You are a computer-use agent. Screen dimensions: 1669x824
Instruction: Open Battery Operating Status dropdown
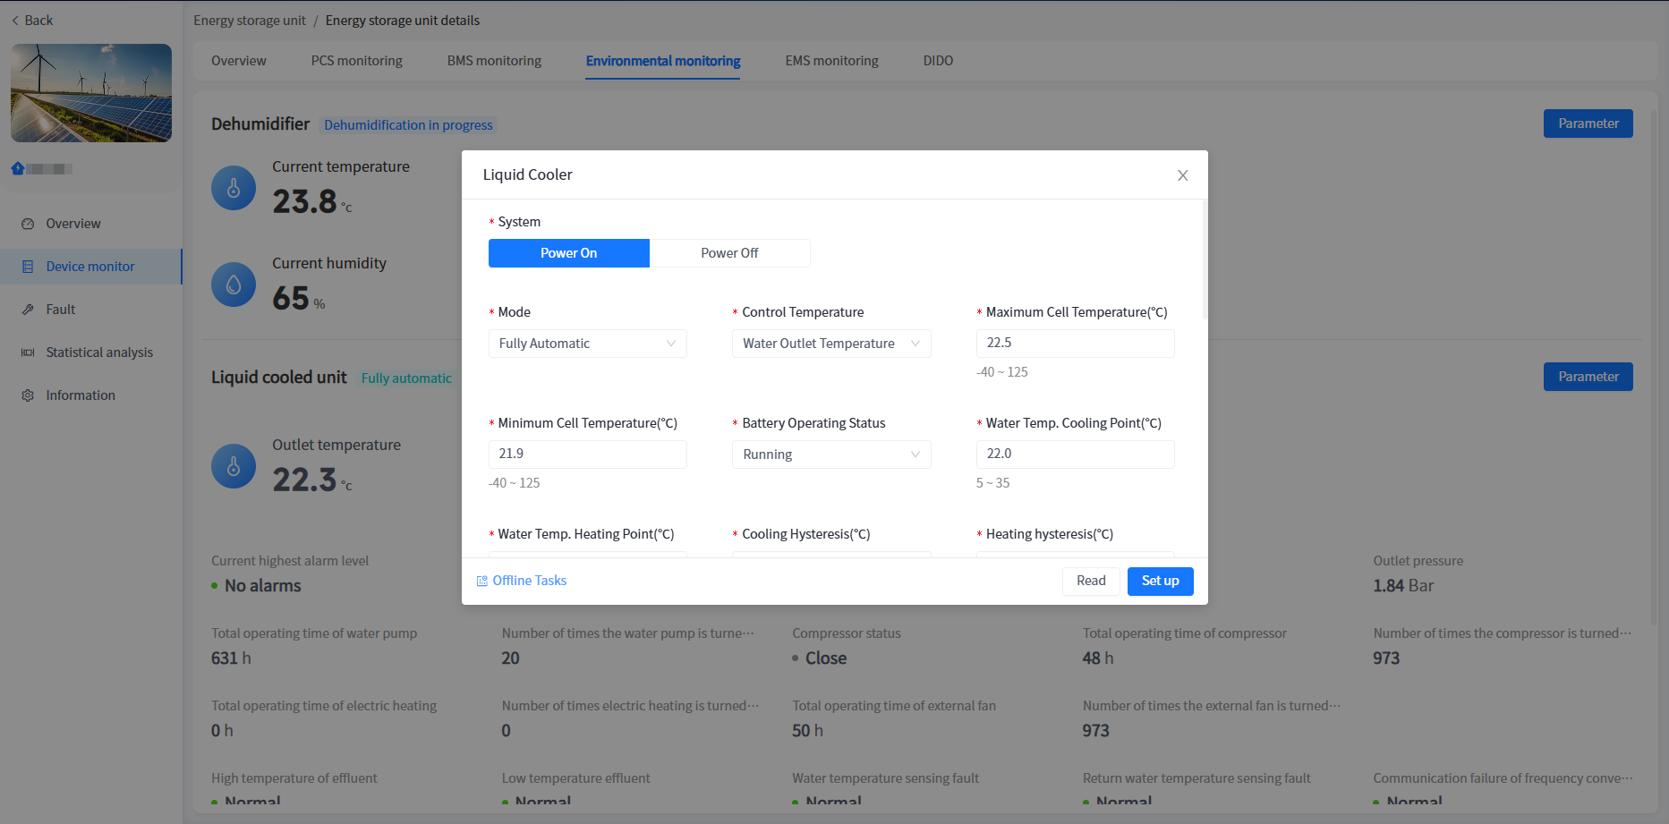point(830,454)
